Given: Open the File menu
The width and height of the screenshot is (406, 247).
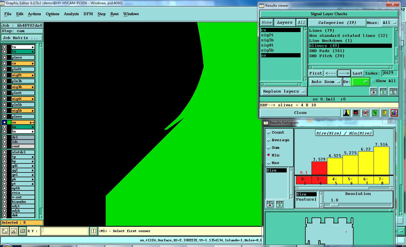Looking at the screenshot, I should click(8, 14).
